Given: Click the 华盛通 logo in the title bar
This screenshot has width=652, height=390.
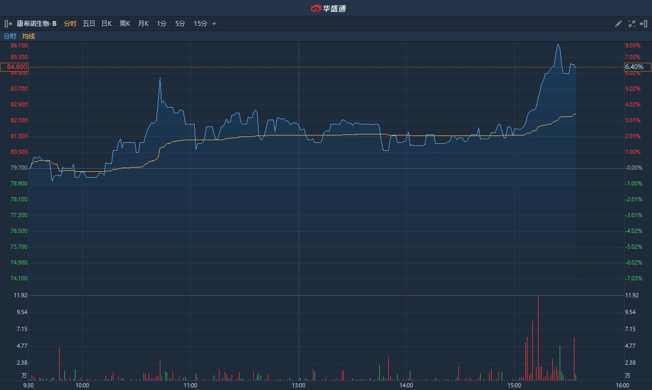Looking at the screenshot, I should pos(328,8).
